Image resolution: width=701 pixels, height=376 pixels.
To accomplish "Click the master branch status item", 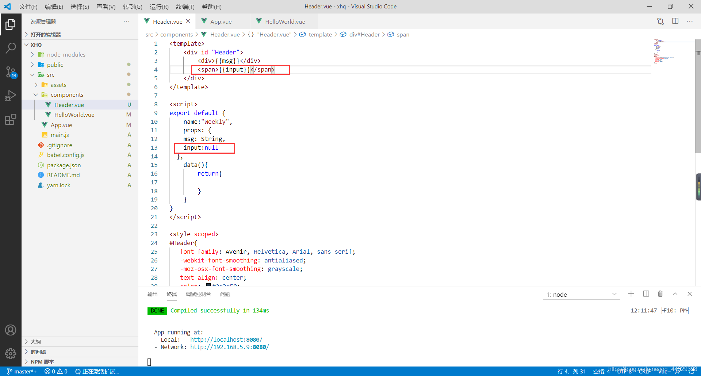I will (22, 371).
